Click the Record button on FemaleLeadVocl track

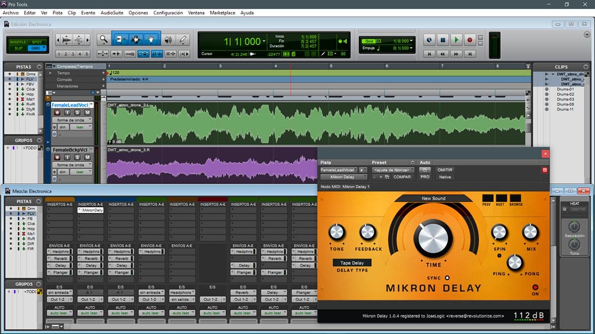coord(57,113)
